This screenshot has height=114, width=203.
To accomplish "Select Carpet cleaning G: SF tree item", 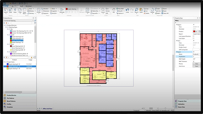I will click(16, 39).
